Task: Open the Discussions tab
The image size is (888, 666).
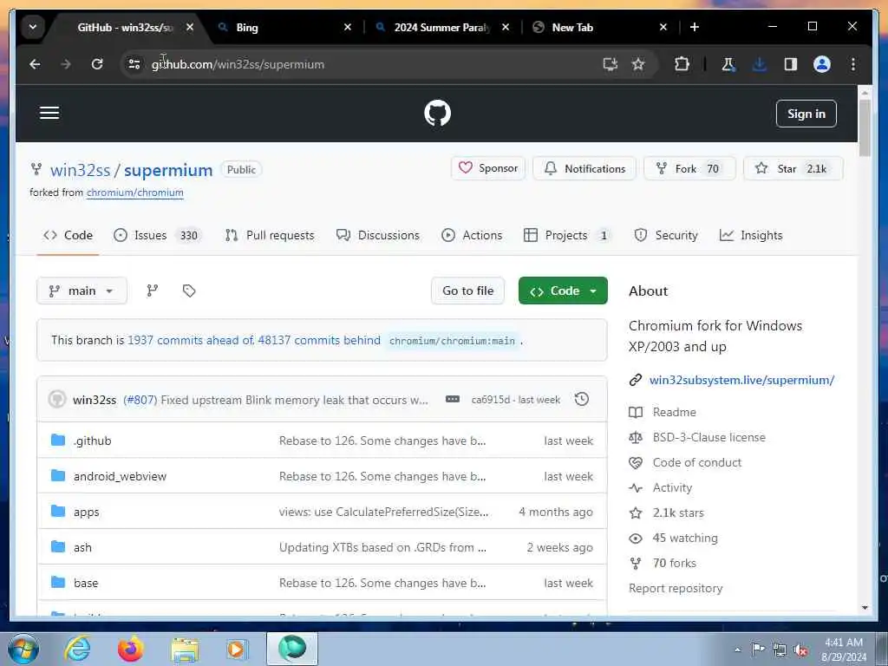Action: (378, 235)
